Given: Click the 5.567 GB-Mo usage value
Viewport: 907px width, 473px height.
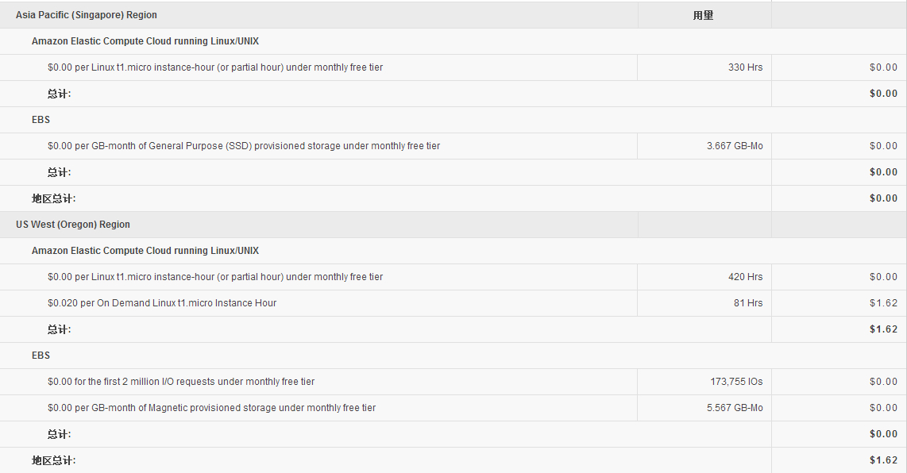Looking at the screenshot, I should click(735, 408).
